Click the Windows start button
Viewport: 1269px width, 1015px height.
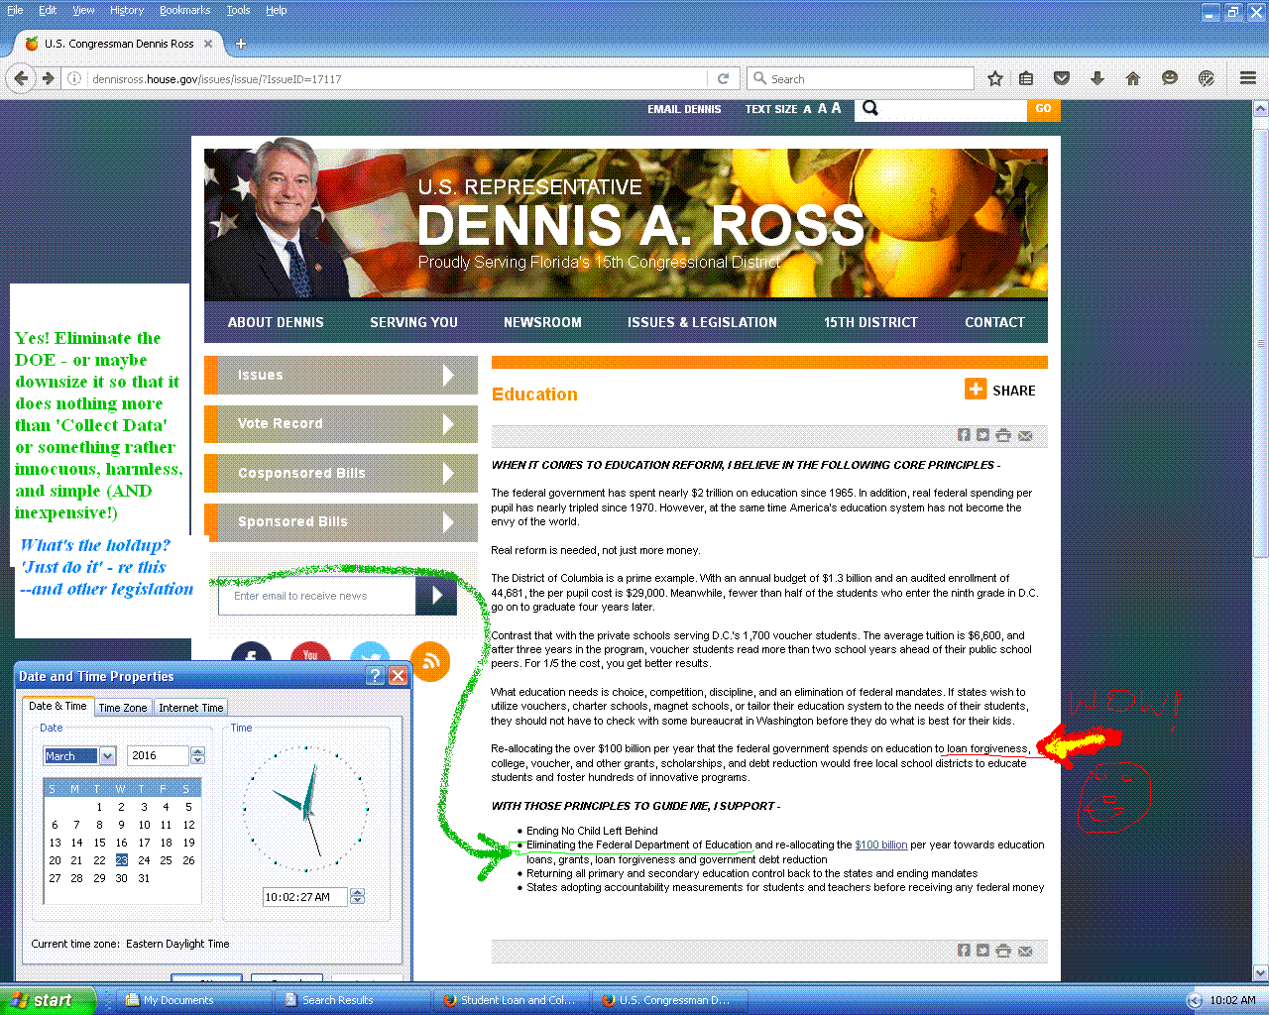pos(47,1000)
